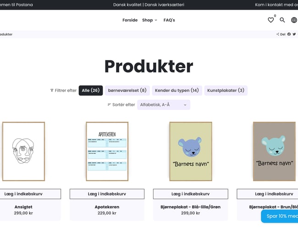Click the Sortér efter label
This screenshot has width=298, height=229.
point(123,104)
